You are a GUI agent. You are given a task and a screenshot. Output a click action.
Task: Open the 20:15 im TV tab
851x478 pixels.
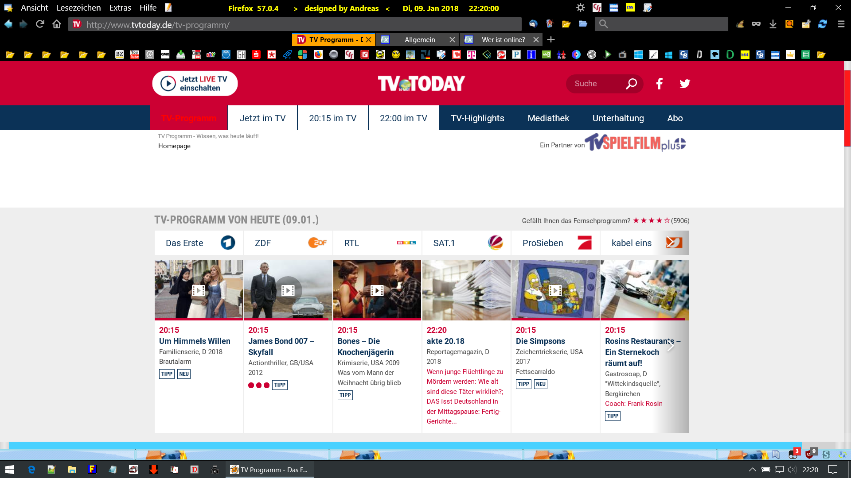coord(332,118)
